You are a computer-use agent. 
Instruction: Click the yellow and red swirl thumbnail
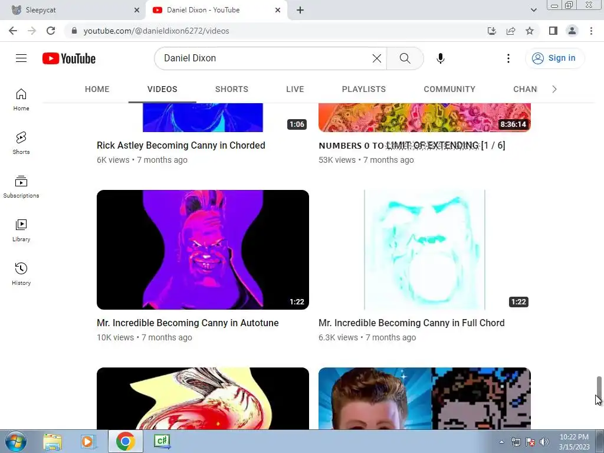[x=203, y=398]
